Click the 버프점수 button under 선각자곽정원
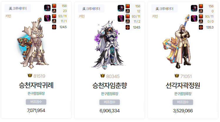This screenshot has height=122, width=220. (x=183, y=102)
